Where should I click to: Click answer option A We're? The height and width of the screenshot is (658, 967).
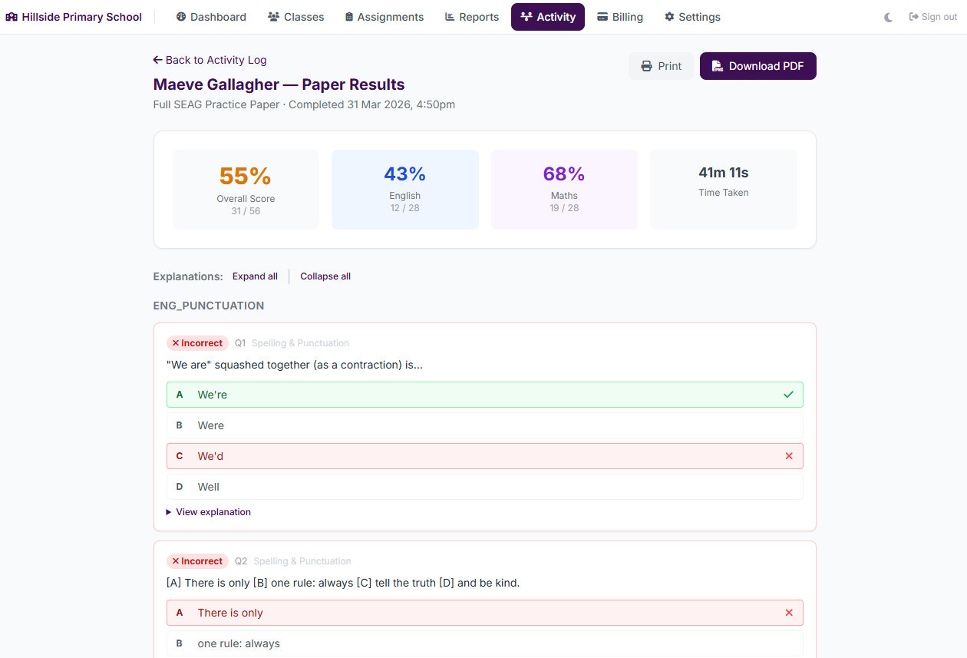[485, 395]
